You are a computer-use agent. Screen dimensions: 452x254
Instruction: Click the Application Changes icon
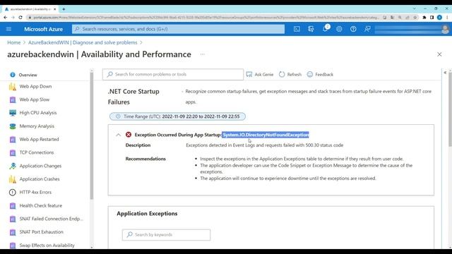tap(13, 166)
